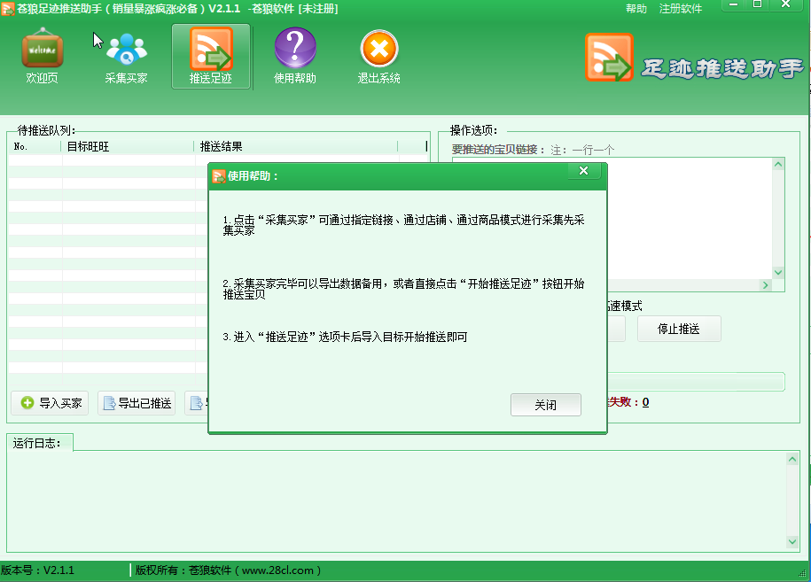This screenshot has width=811, height=582.
Task: Click the 足迹推送助手 logo icon
Action: [x=609, y=57]
